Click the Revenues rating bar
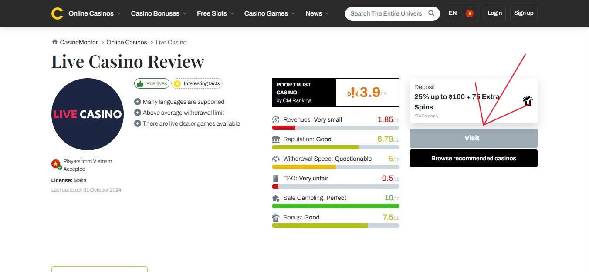This screenshot has width=589, height=272. (x=335, y=128)
